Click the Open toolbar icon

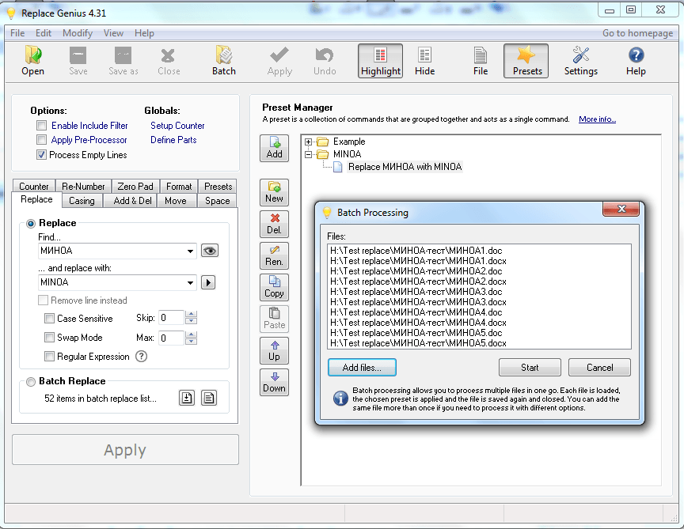tap(33, 61)
